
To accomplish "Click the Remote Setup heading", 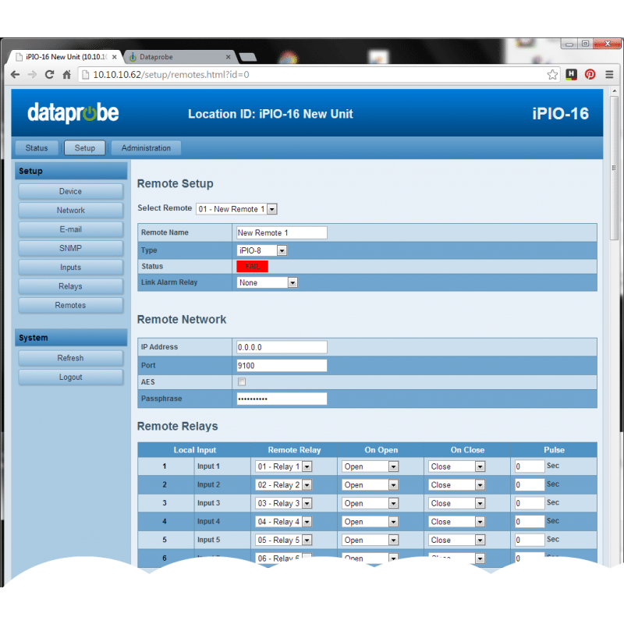I will (x=175, y=183).
